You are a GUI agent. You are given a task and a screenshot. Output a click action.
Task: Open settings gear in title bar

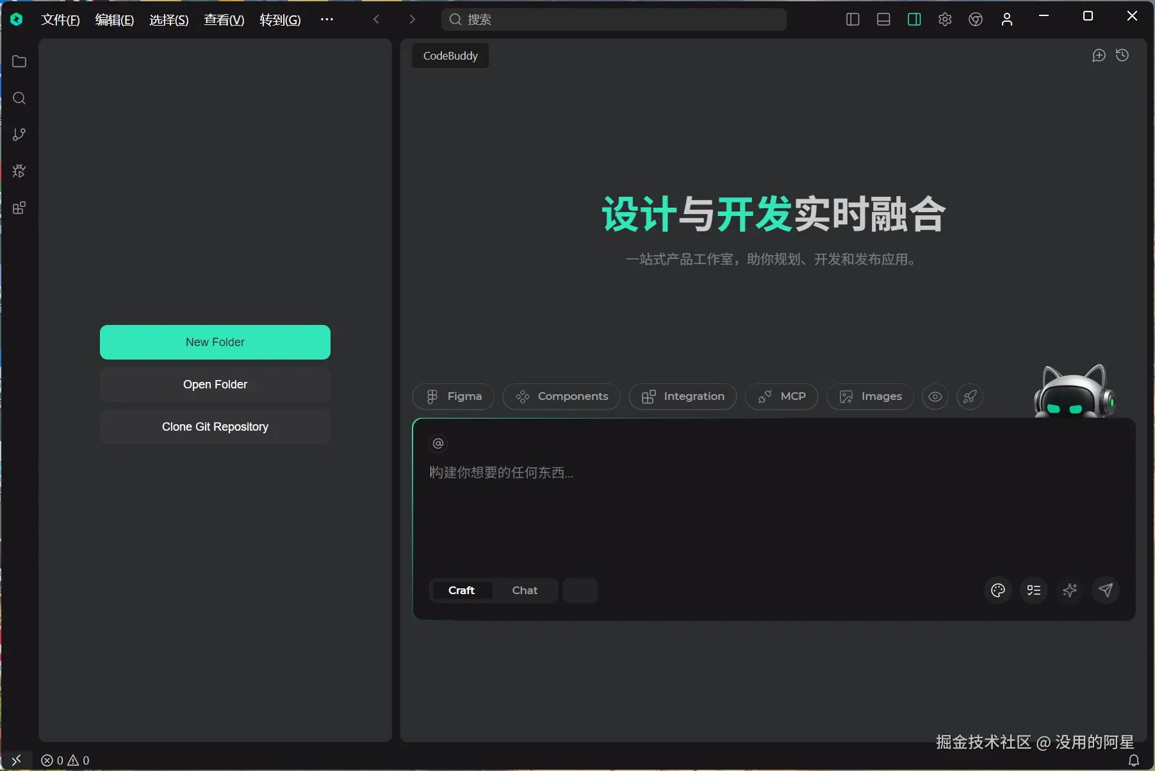tap(945, 19)
